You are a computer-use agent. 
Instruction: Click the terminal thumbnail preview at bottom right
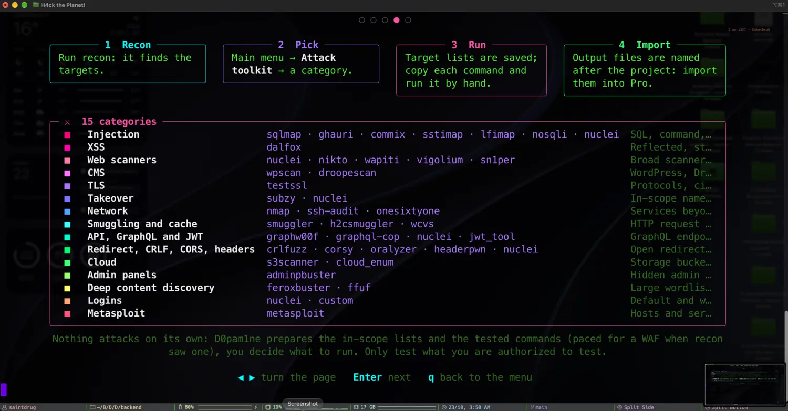[x=744, y=384]
